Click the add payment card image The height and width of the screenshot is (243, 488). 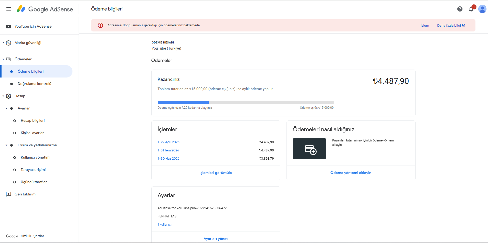[309, 149]
